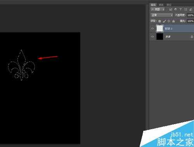
Task: Toggle lock position icon
Action: [169, 21]
